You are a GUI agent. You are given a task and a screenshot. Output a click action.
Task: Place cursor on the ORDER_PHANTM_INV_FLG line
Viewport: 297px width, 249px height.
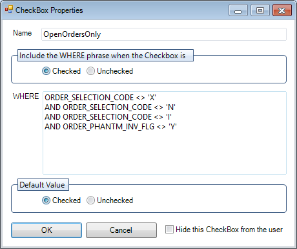(110, 127)
